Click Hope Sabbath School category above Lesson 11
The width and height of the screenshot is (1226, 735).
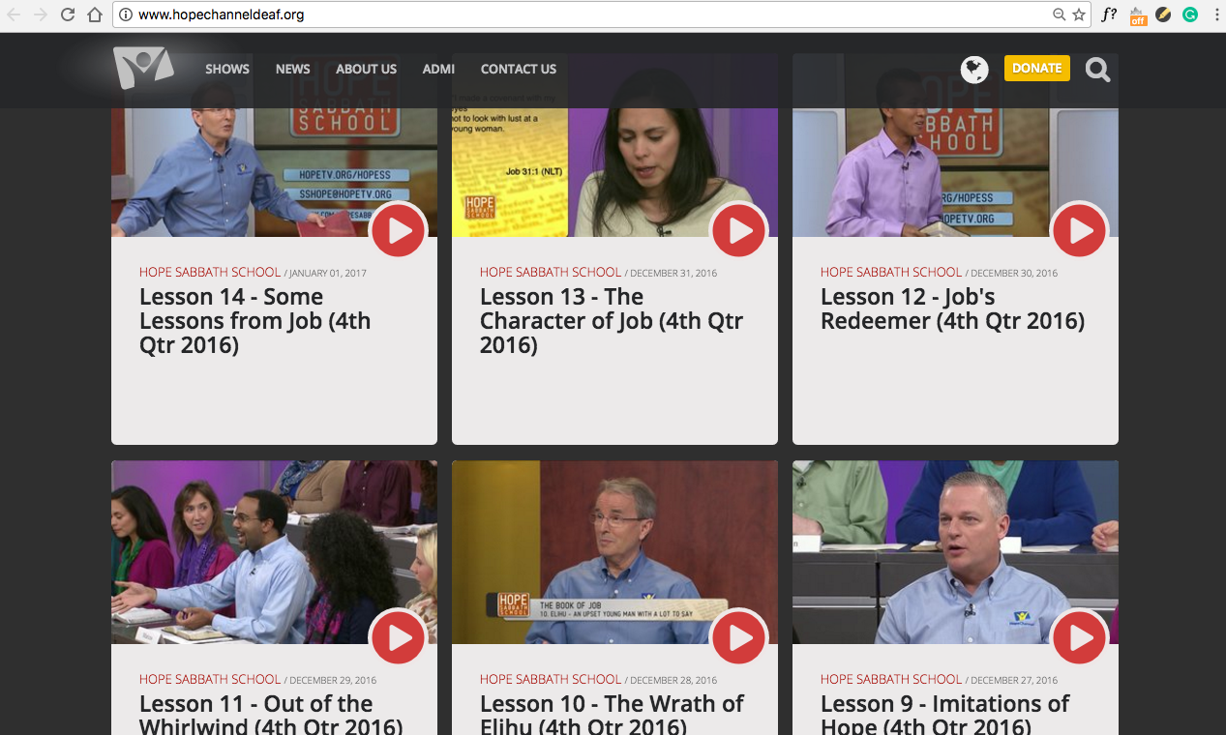point(210,679)
